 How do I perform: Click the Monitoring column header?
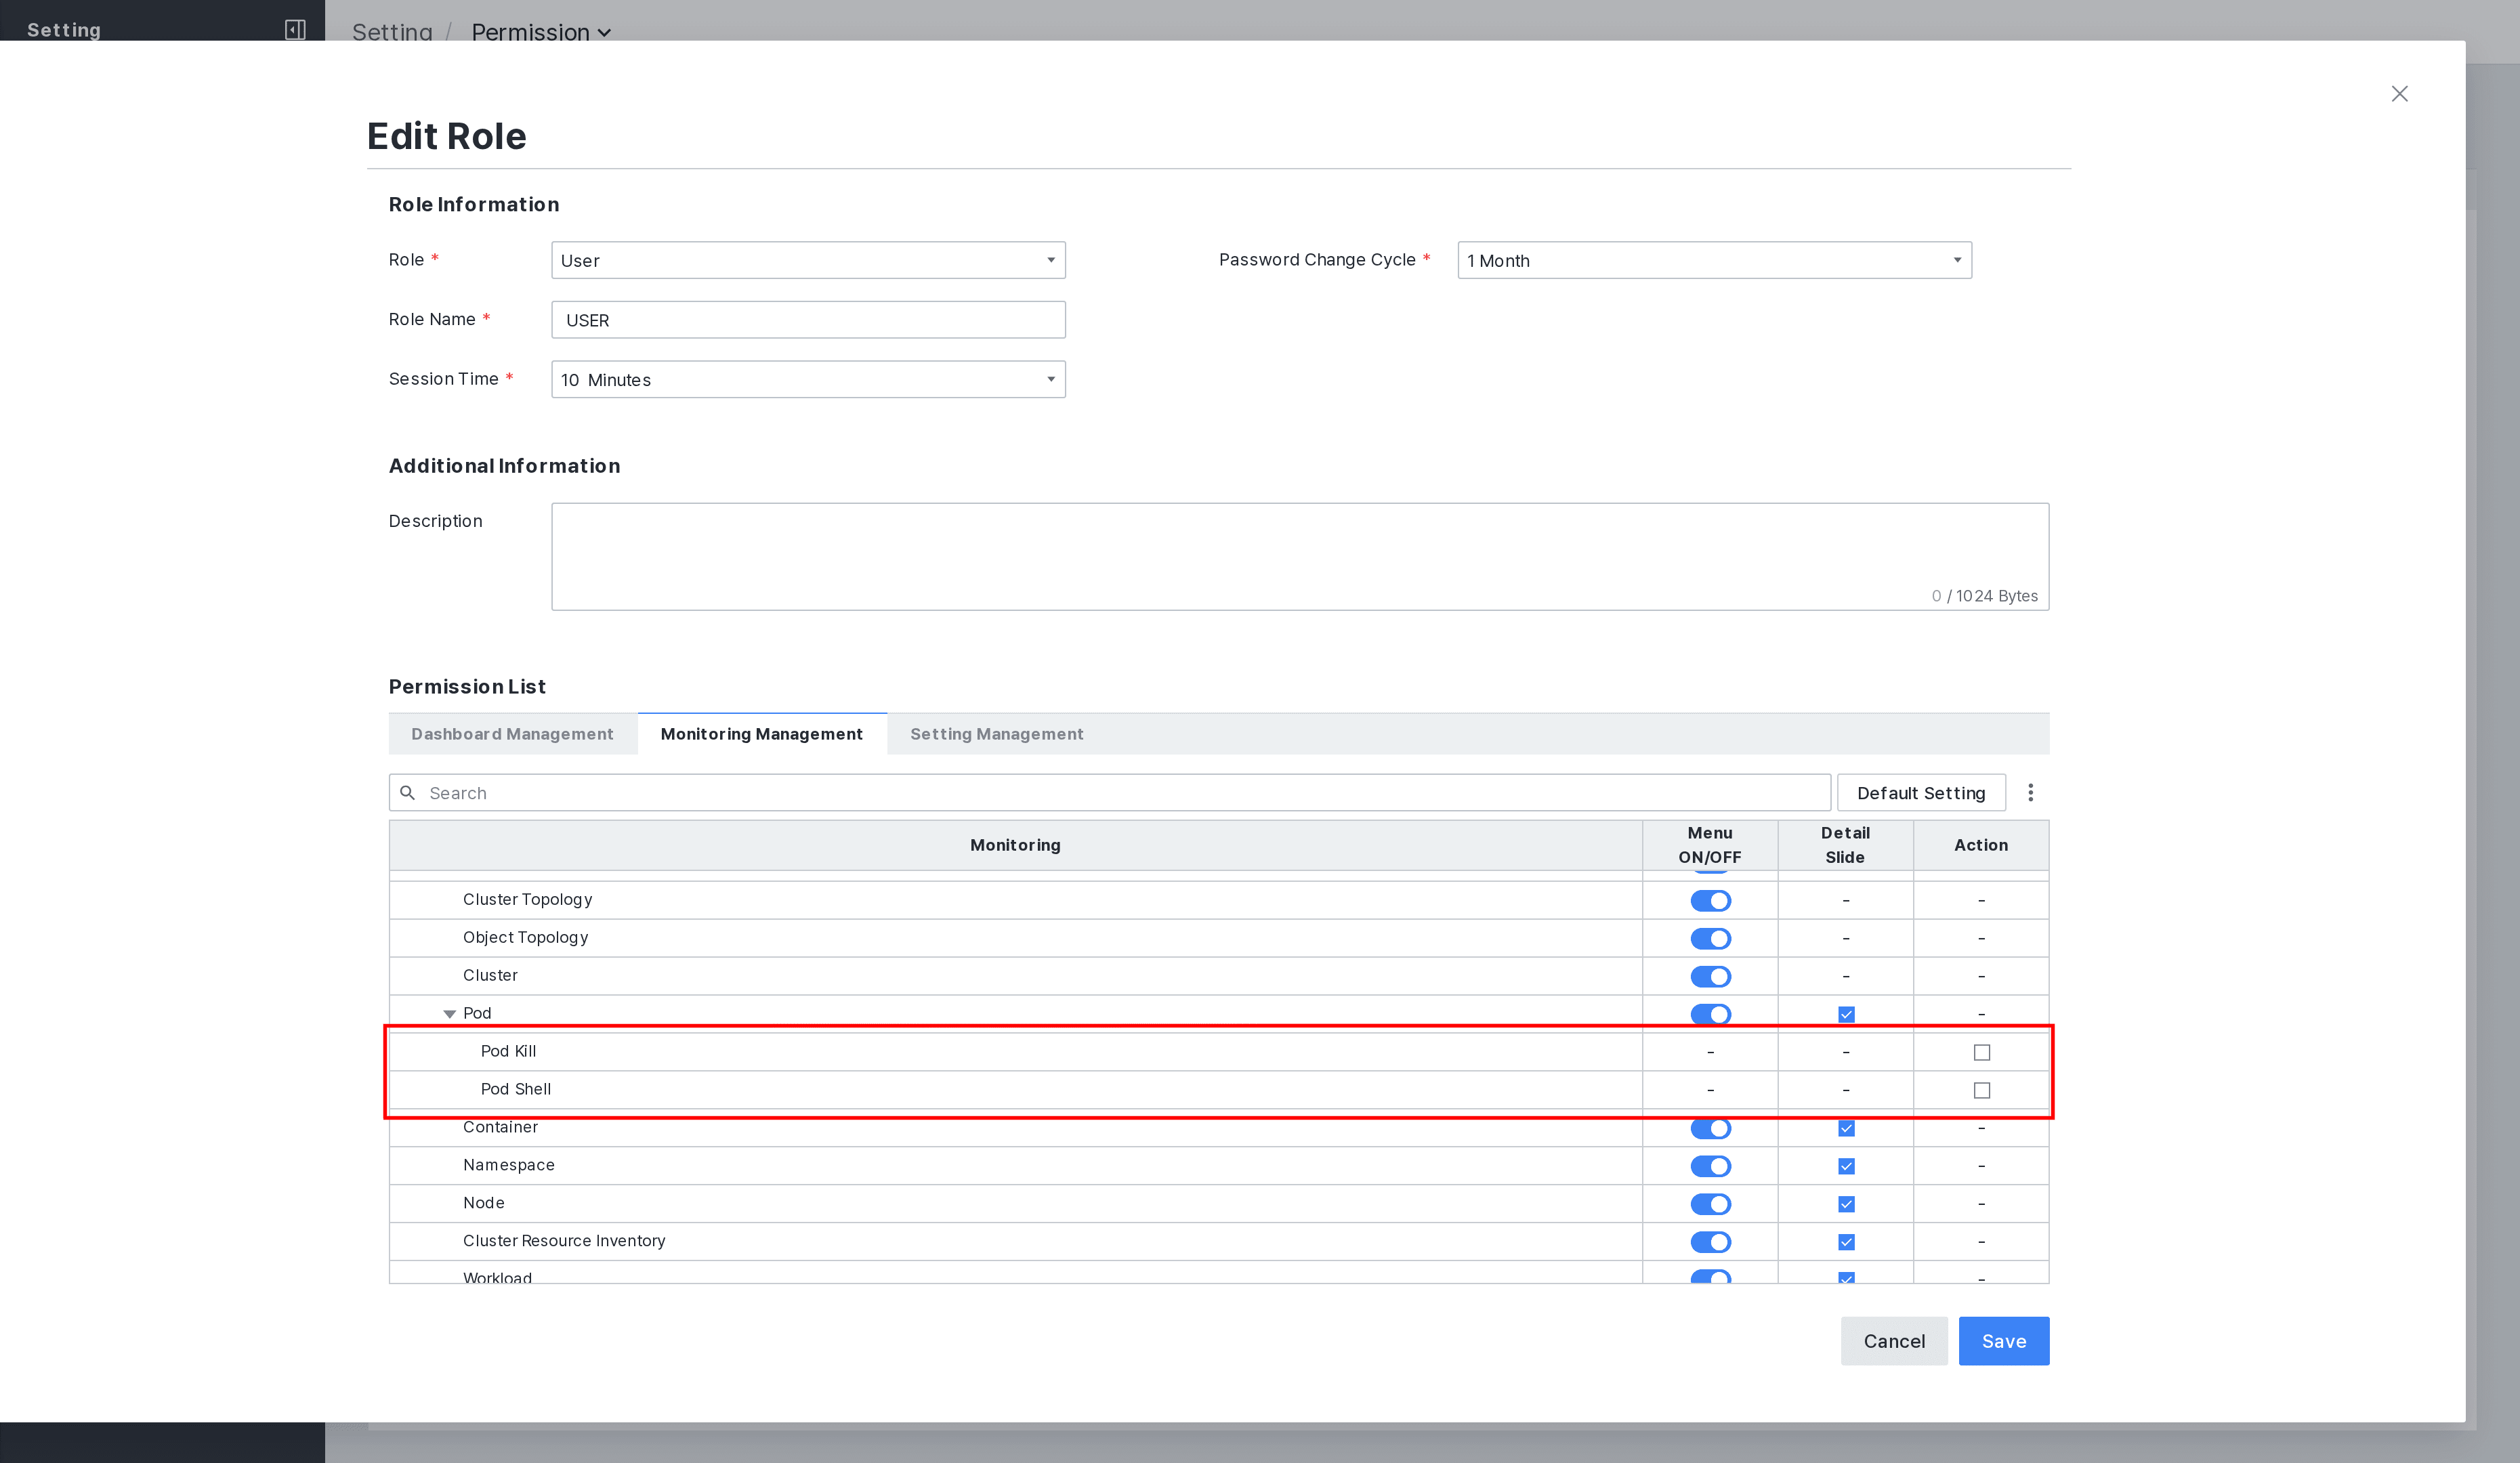tap(1015, 845)
